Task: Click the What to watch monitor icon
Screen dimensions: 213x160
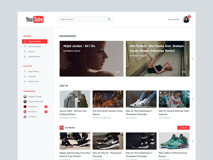Action: [x=25, y=42]
